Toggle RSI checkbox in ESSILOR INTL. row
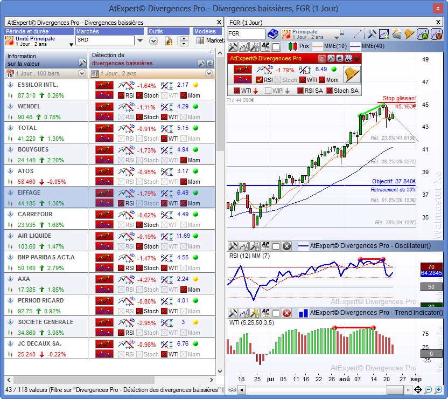Viewport: 448px width, 399px height. click(121, 95)
